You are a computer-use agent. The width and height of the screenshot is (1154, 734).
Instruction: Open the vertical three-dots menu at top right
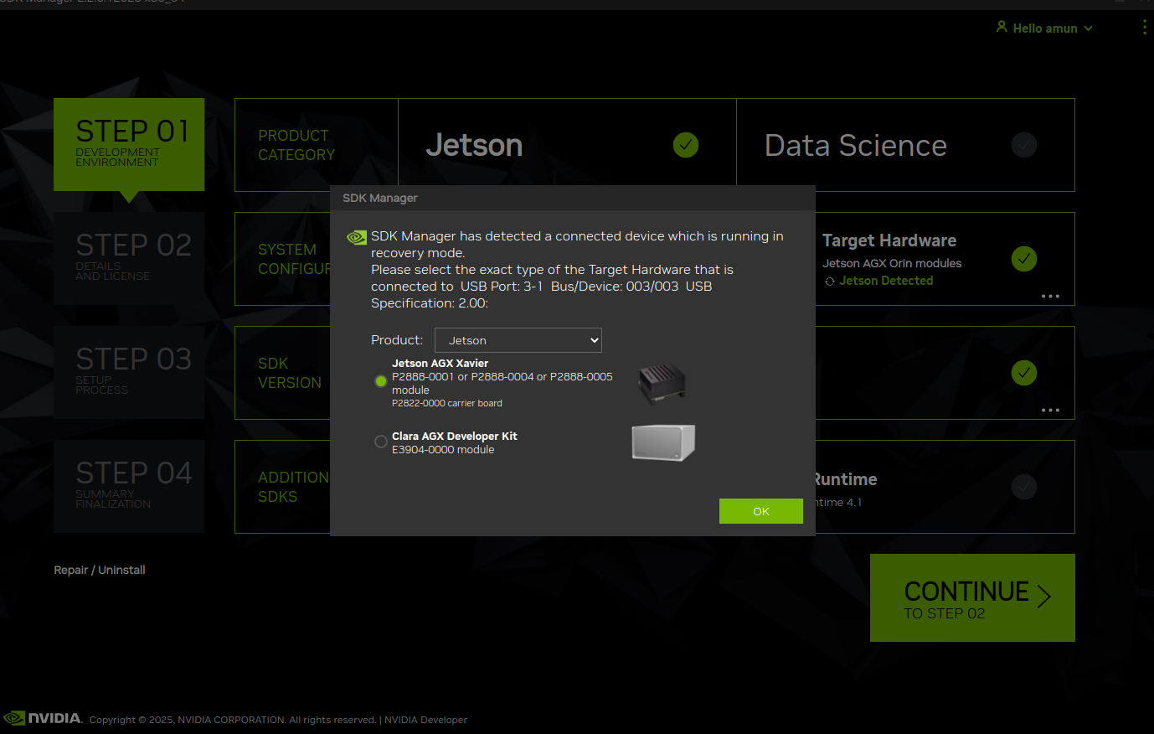pyautogui.click(x=1145, y=28)
